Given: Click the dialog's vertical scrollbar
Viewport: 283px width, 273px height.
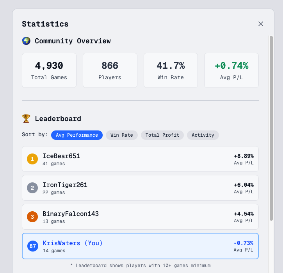Looking at the screenshot, I should click(x=271, y=129).
